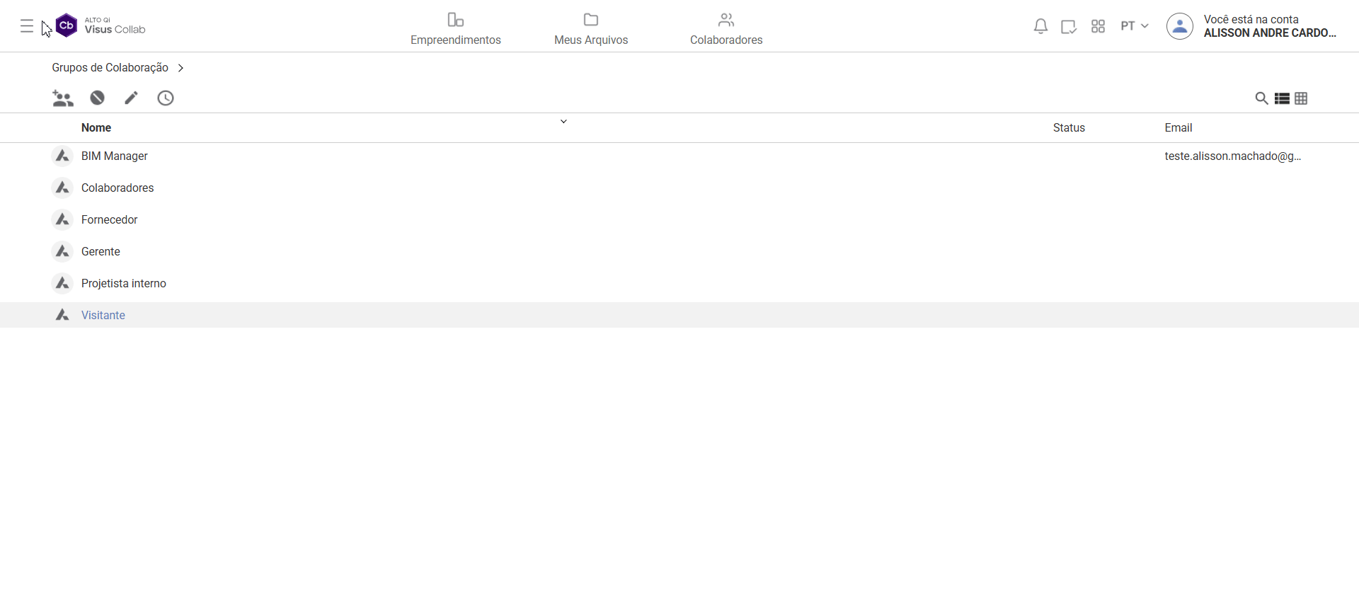Expand the Nome column sort chevron
The image size is (1359, 615).
tap(563, 122)
